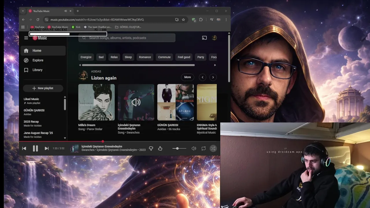
Task: Open the browser Extensions puzzle icon
Action: coord(201,20)
